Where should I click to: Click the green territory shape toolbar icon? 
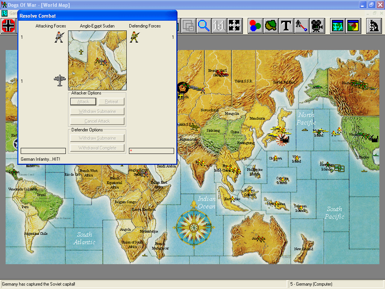[x=271, y=26]
